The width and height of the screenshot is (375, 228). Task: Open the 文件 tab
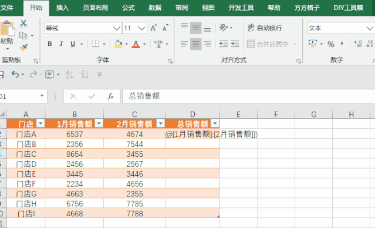click(x=6, y=8)
